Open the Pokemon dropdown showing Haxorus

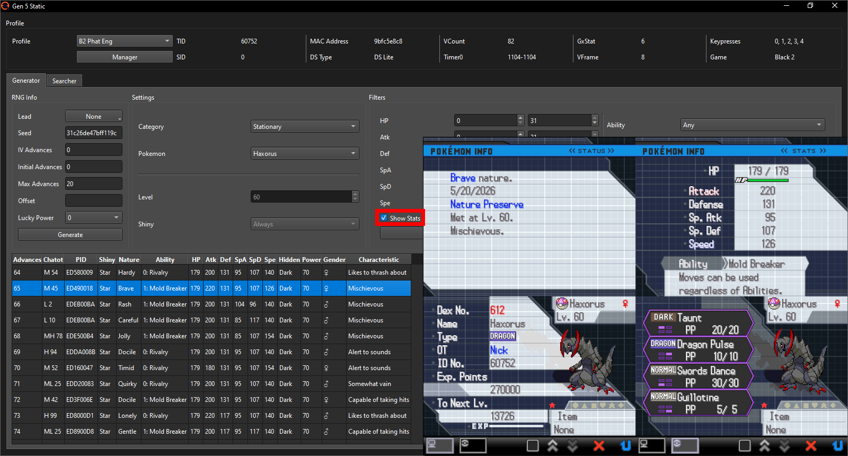point(305,153)
